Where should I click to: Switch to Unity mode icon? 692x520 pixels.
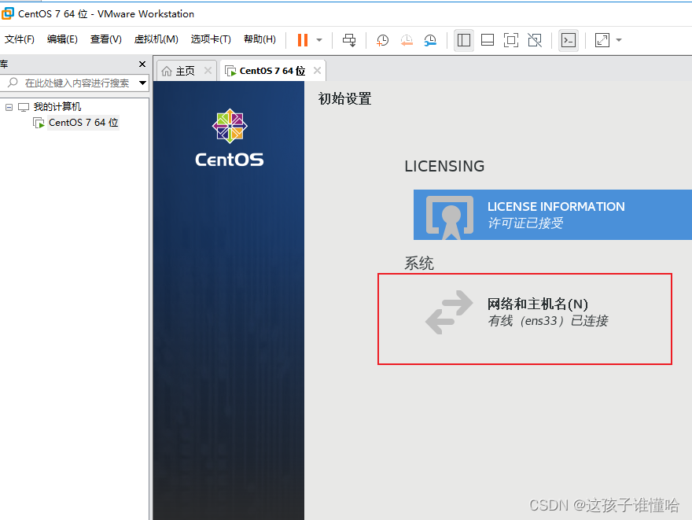535,40
